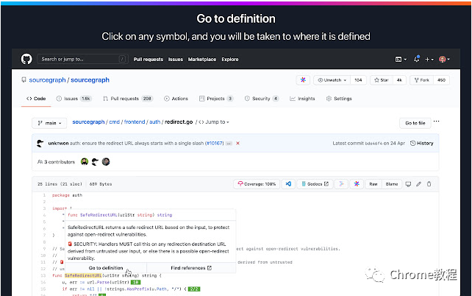Viewport: 472px width, 296px height.
Task: Click frontend in the file breadcrumb
Action: point(135,121)
